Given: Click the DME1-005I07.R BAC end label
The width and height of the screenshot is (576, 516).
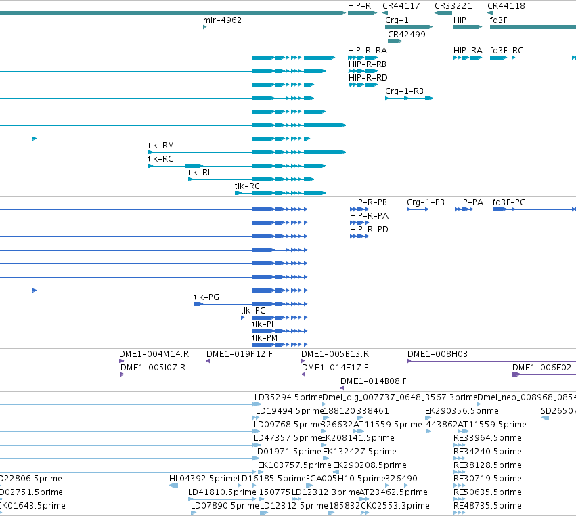Looking at the screenshot, I should click(153, 368).
